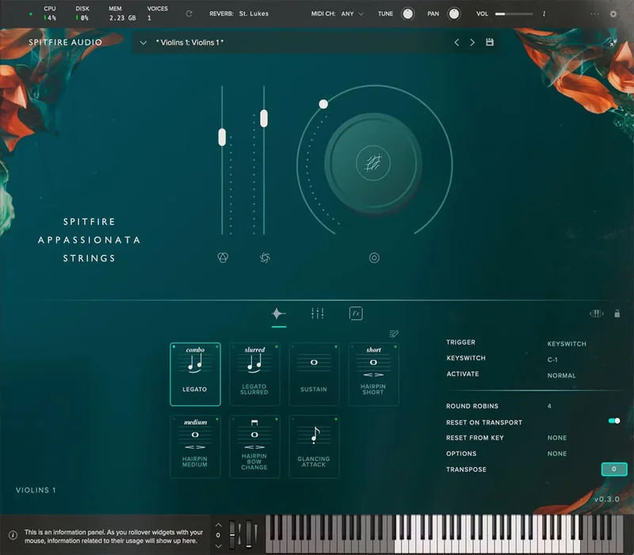Image resolution: width=634 pixels, height=555 pixels.
Task: Click the second dynamics slider handle
Action: [264, 118]
